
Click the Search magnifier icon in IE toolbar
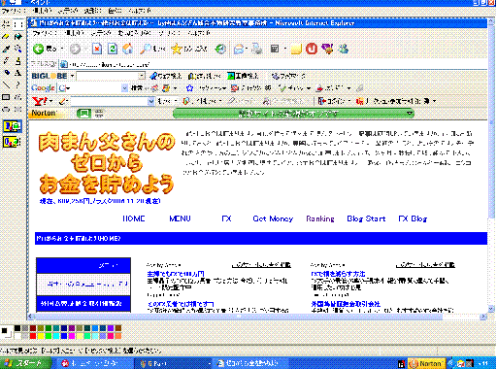pyautogui.click(x=146, y=49)
